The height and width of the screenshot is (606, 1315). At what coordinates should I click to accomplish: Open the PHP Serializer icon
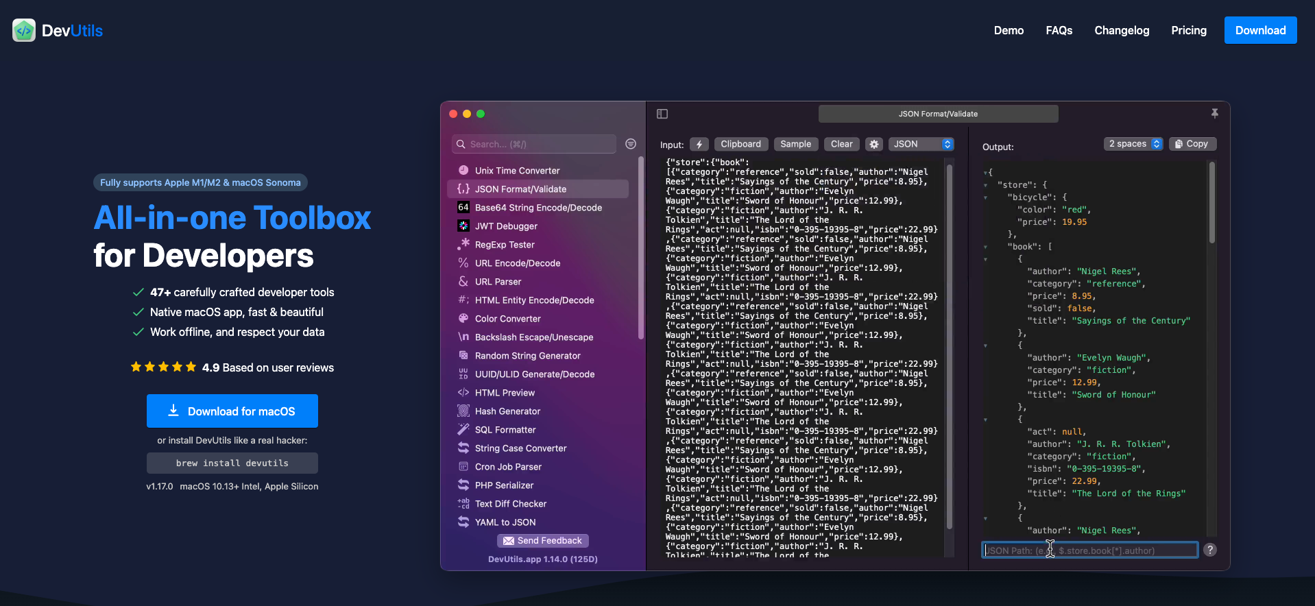(463, 485)
